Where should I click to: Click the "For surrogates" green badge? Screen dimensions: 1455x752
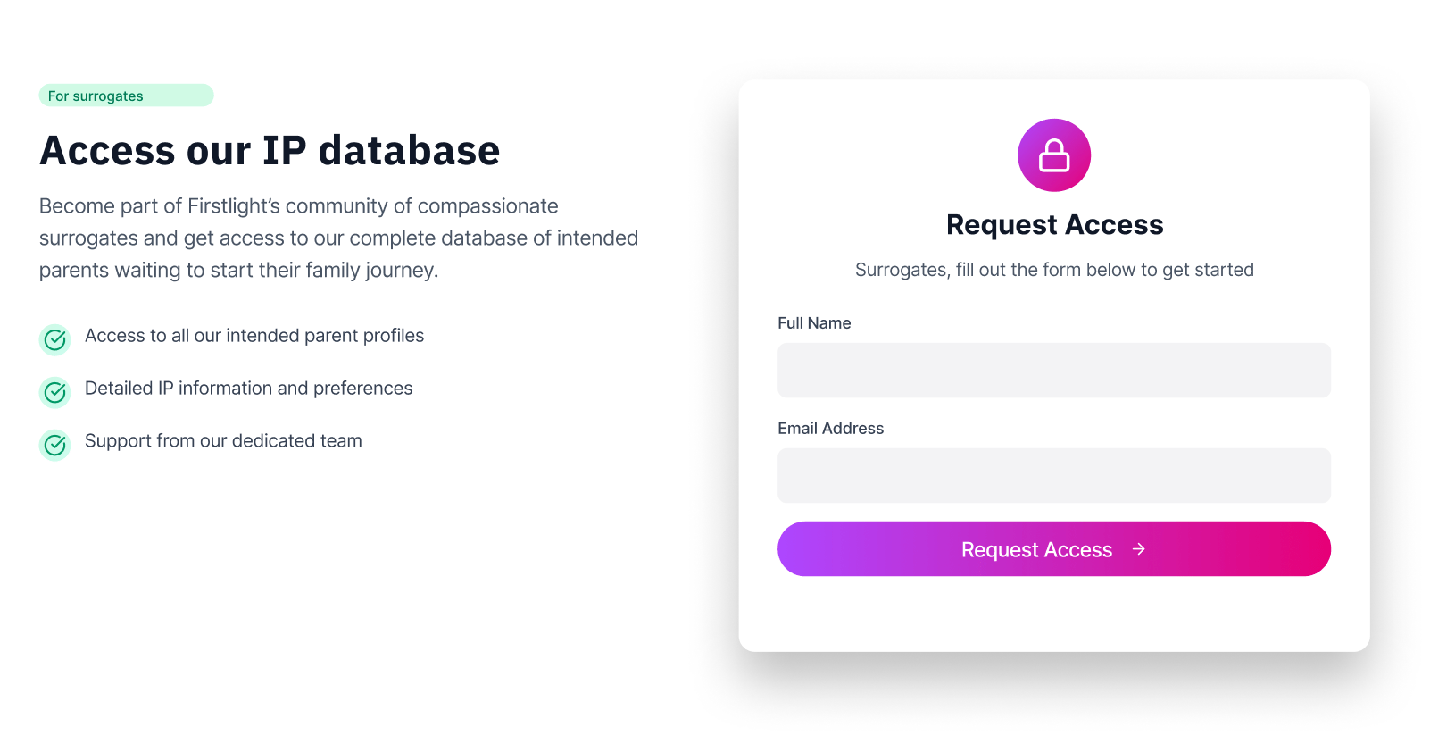(x=126, y=96)
